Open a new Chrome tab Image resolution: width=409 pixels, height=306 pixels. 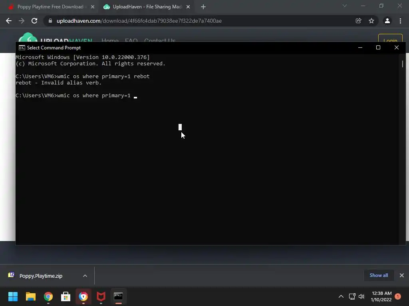coord(203,7)
